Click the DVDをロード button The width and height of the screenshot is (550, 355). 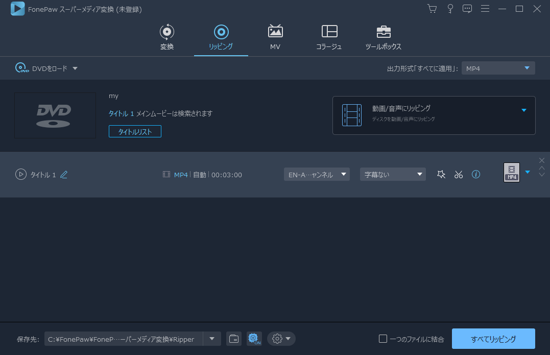[41, 68]
